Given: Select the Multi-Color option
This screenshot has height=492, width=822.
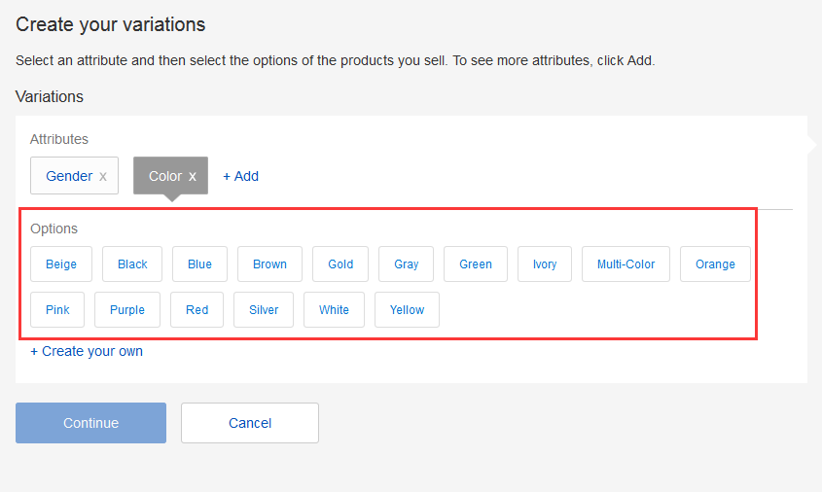Looking at the screenshot, I should [625, 264].
